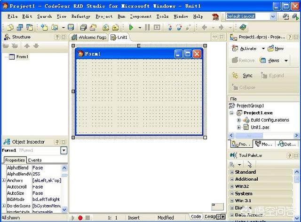This screenshot has height=222, width=301.
Task: Click the Help contents book icon
Action: tap(243, 28)
